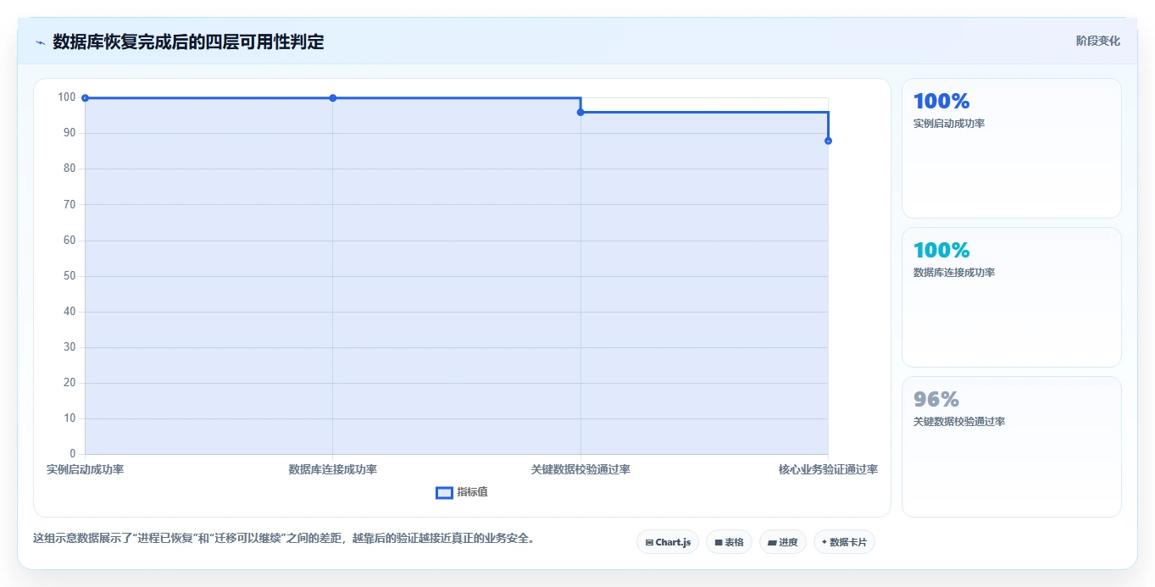1155x587 pixels.
Task: Click the lightning icon beside the title
Action: point(40,42)
